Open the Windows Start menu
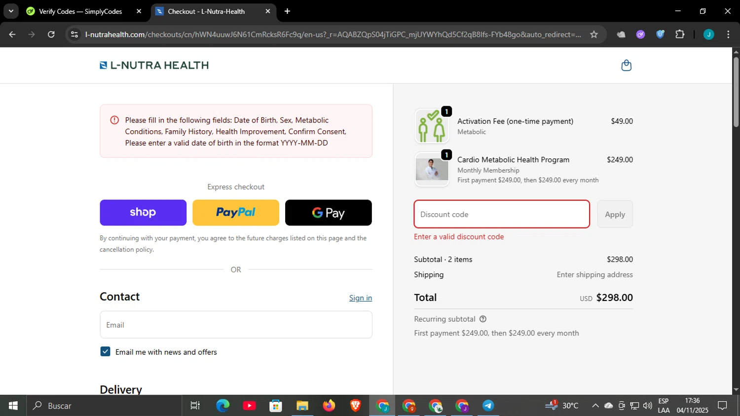 point(13,406)
